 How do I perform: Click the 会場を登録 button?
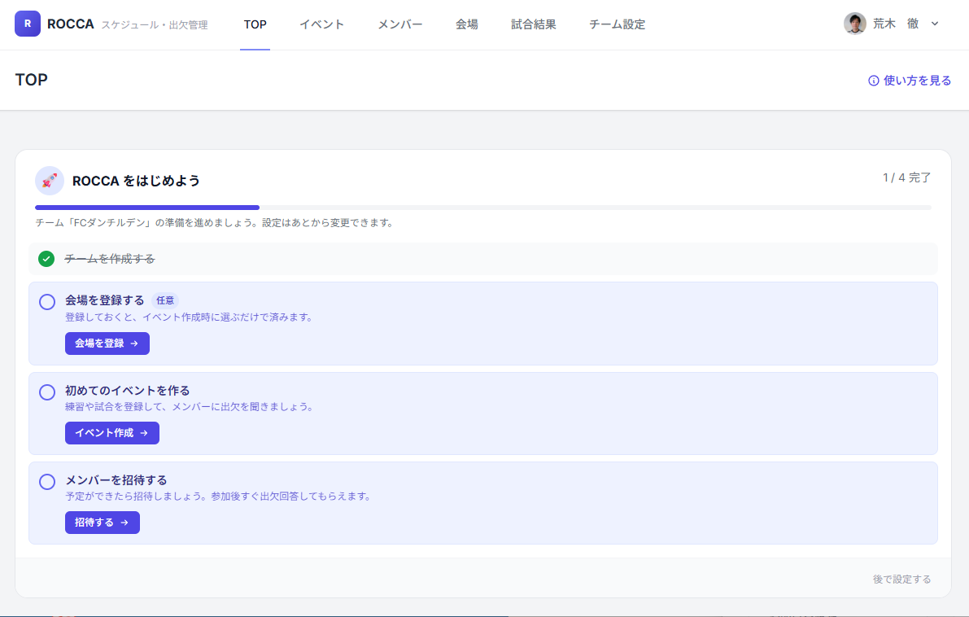107,344
